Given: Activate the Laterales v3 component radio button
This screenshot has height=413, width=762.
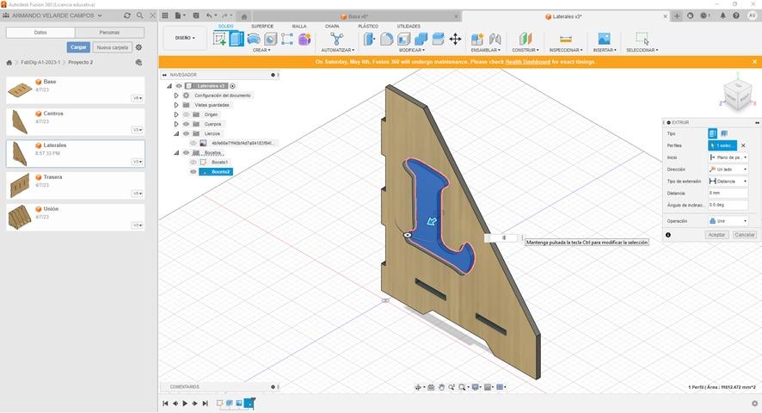Looking at the screenshot, I should pos(233,86).
